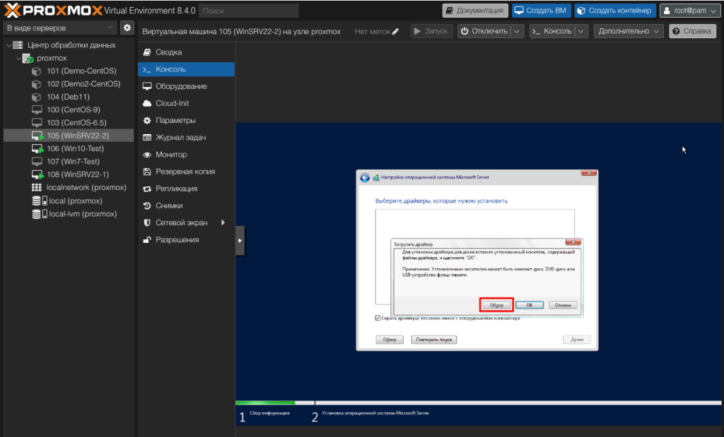724x437 pixels.
Task: Open the local-lvm (proxmox) storage
Action: tap(82, 214)
